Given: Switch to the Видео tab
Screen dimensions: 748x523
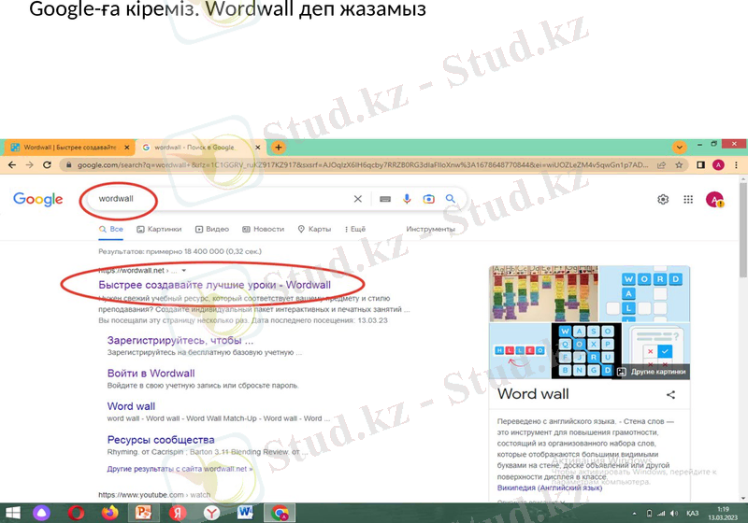Looking at the screenshot, I should coord(212,229).
